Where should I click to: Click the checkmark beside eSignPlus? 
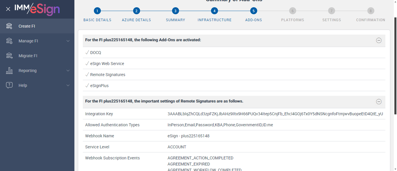pos(87,85)
